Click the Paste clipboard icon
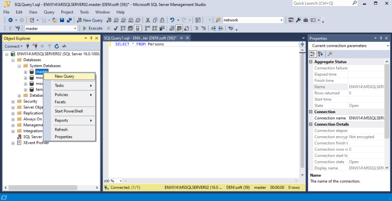This screenshot has height=201, width=392. pos(162,20)
